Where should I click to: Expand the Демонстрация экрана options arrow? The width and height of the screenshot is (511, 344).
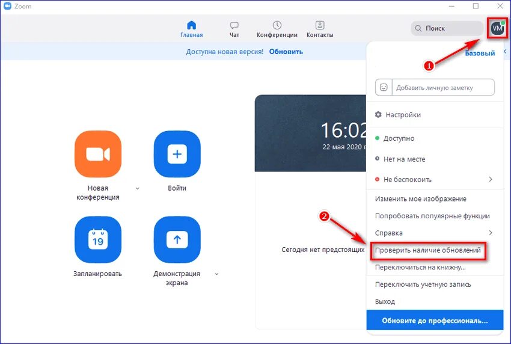click(216, 274)
